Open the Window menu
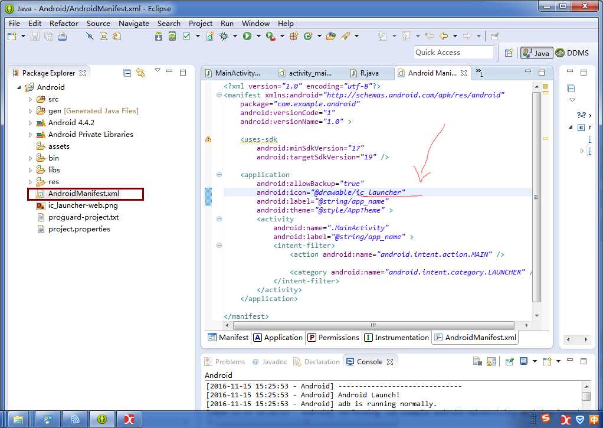The width and height of the screenshot is (603, 428). [x=255, y=24]
